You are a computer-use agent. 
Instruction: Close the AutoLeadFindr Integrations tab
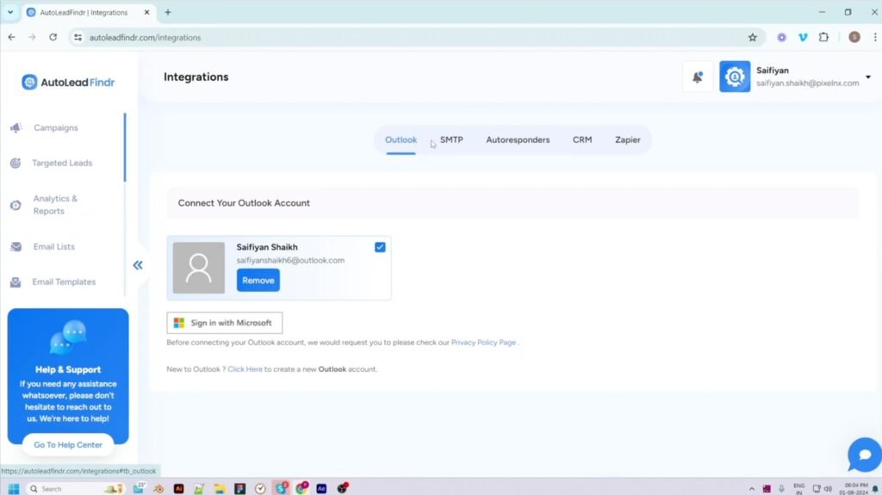click(x=146, y=12)
